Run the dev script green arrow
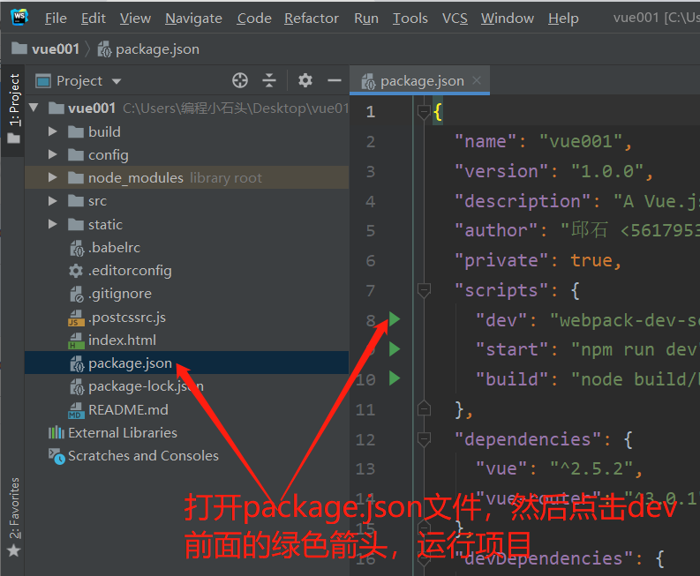This screenshot has width=700, height=576. [x=395, y=319]
